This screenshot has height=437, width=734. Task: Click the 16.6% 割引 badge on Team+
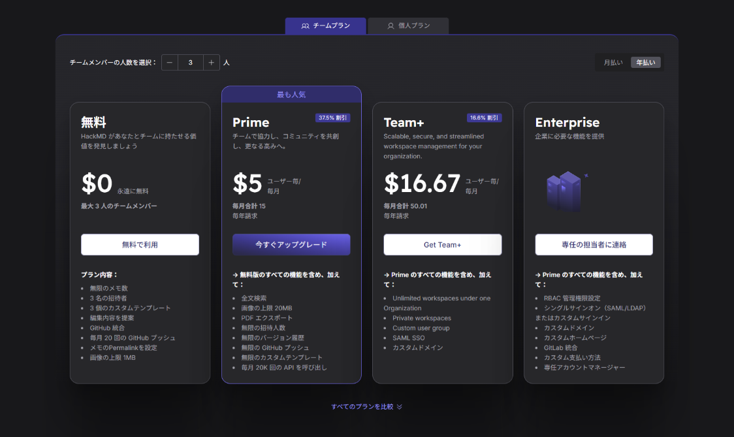485,118
